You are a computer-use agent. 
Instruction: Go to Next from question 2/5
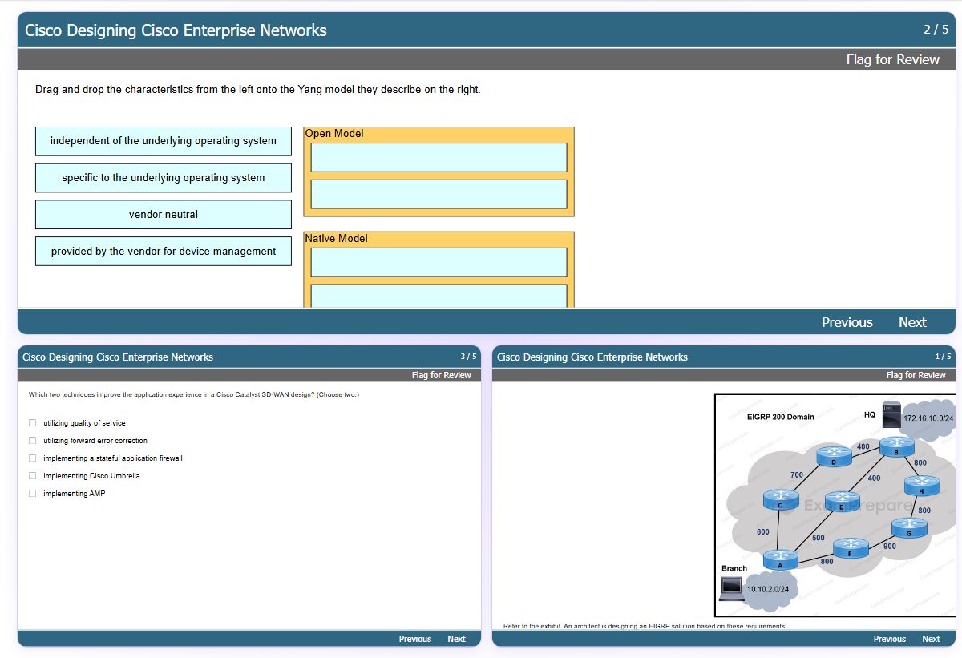click(x=912, y=322)
